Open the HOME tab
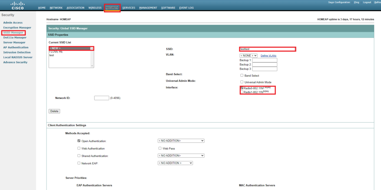Viewport: 381px width, 190px height. pos(42,8)
